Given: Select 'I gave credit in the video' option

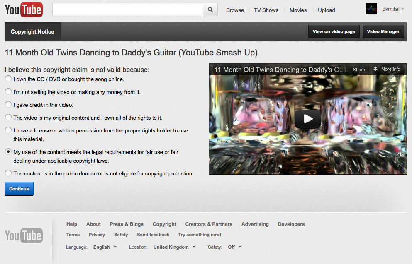Looking at the screenshot, I should [8, 104].
